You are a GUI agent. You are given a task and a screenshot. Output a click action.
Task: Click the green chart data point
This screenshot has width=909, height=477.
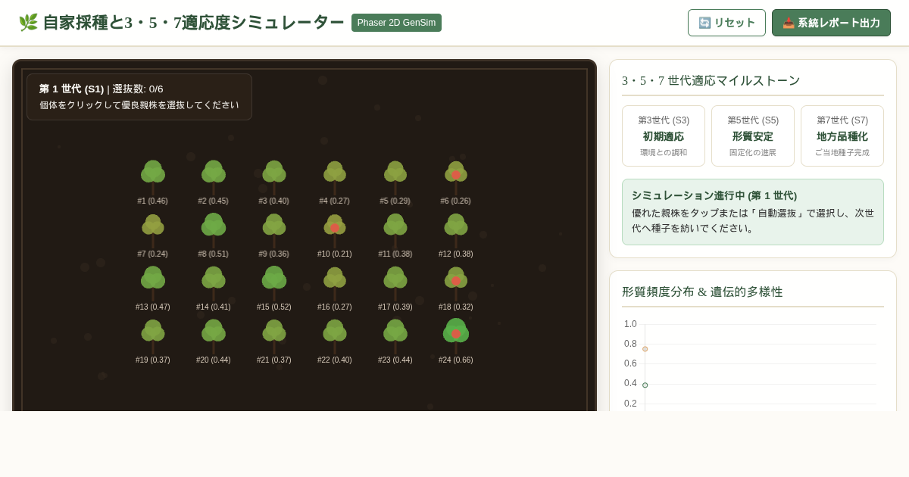[x=645, y=385]
